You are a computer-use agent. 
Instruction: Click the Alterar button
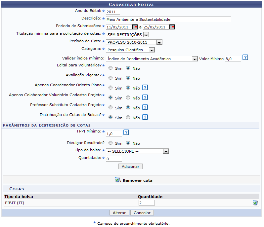click(x=119, y=213)
